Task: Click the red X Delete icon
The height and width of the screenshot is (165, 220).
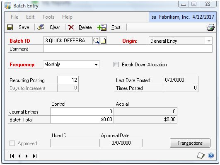Action: 71,27
